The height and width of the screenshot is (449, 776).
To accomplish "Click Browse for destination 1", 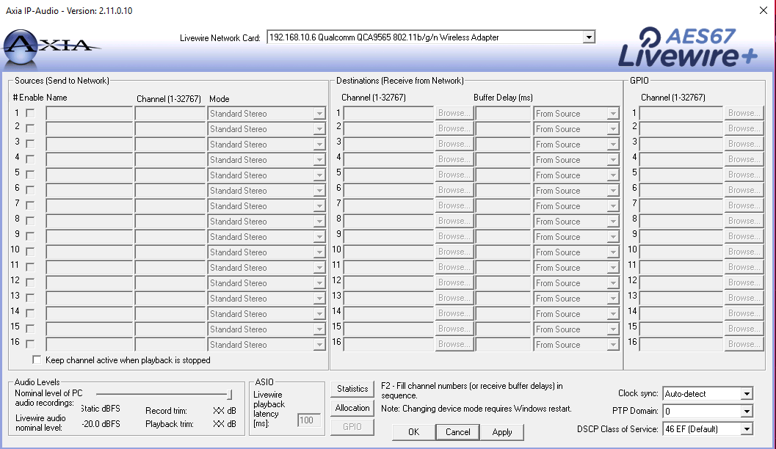I will [454, 113].
